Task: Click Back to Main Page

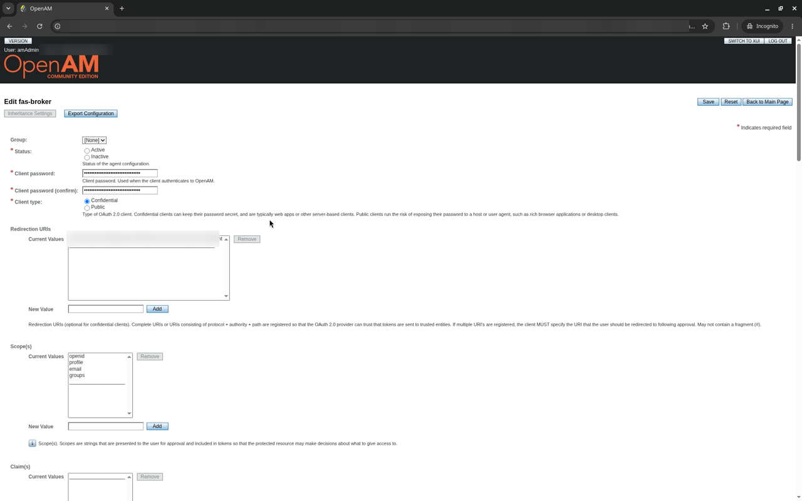Action: coord(768,101)
